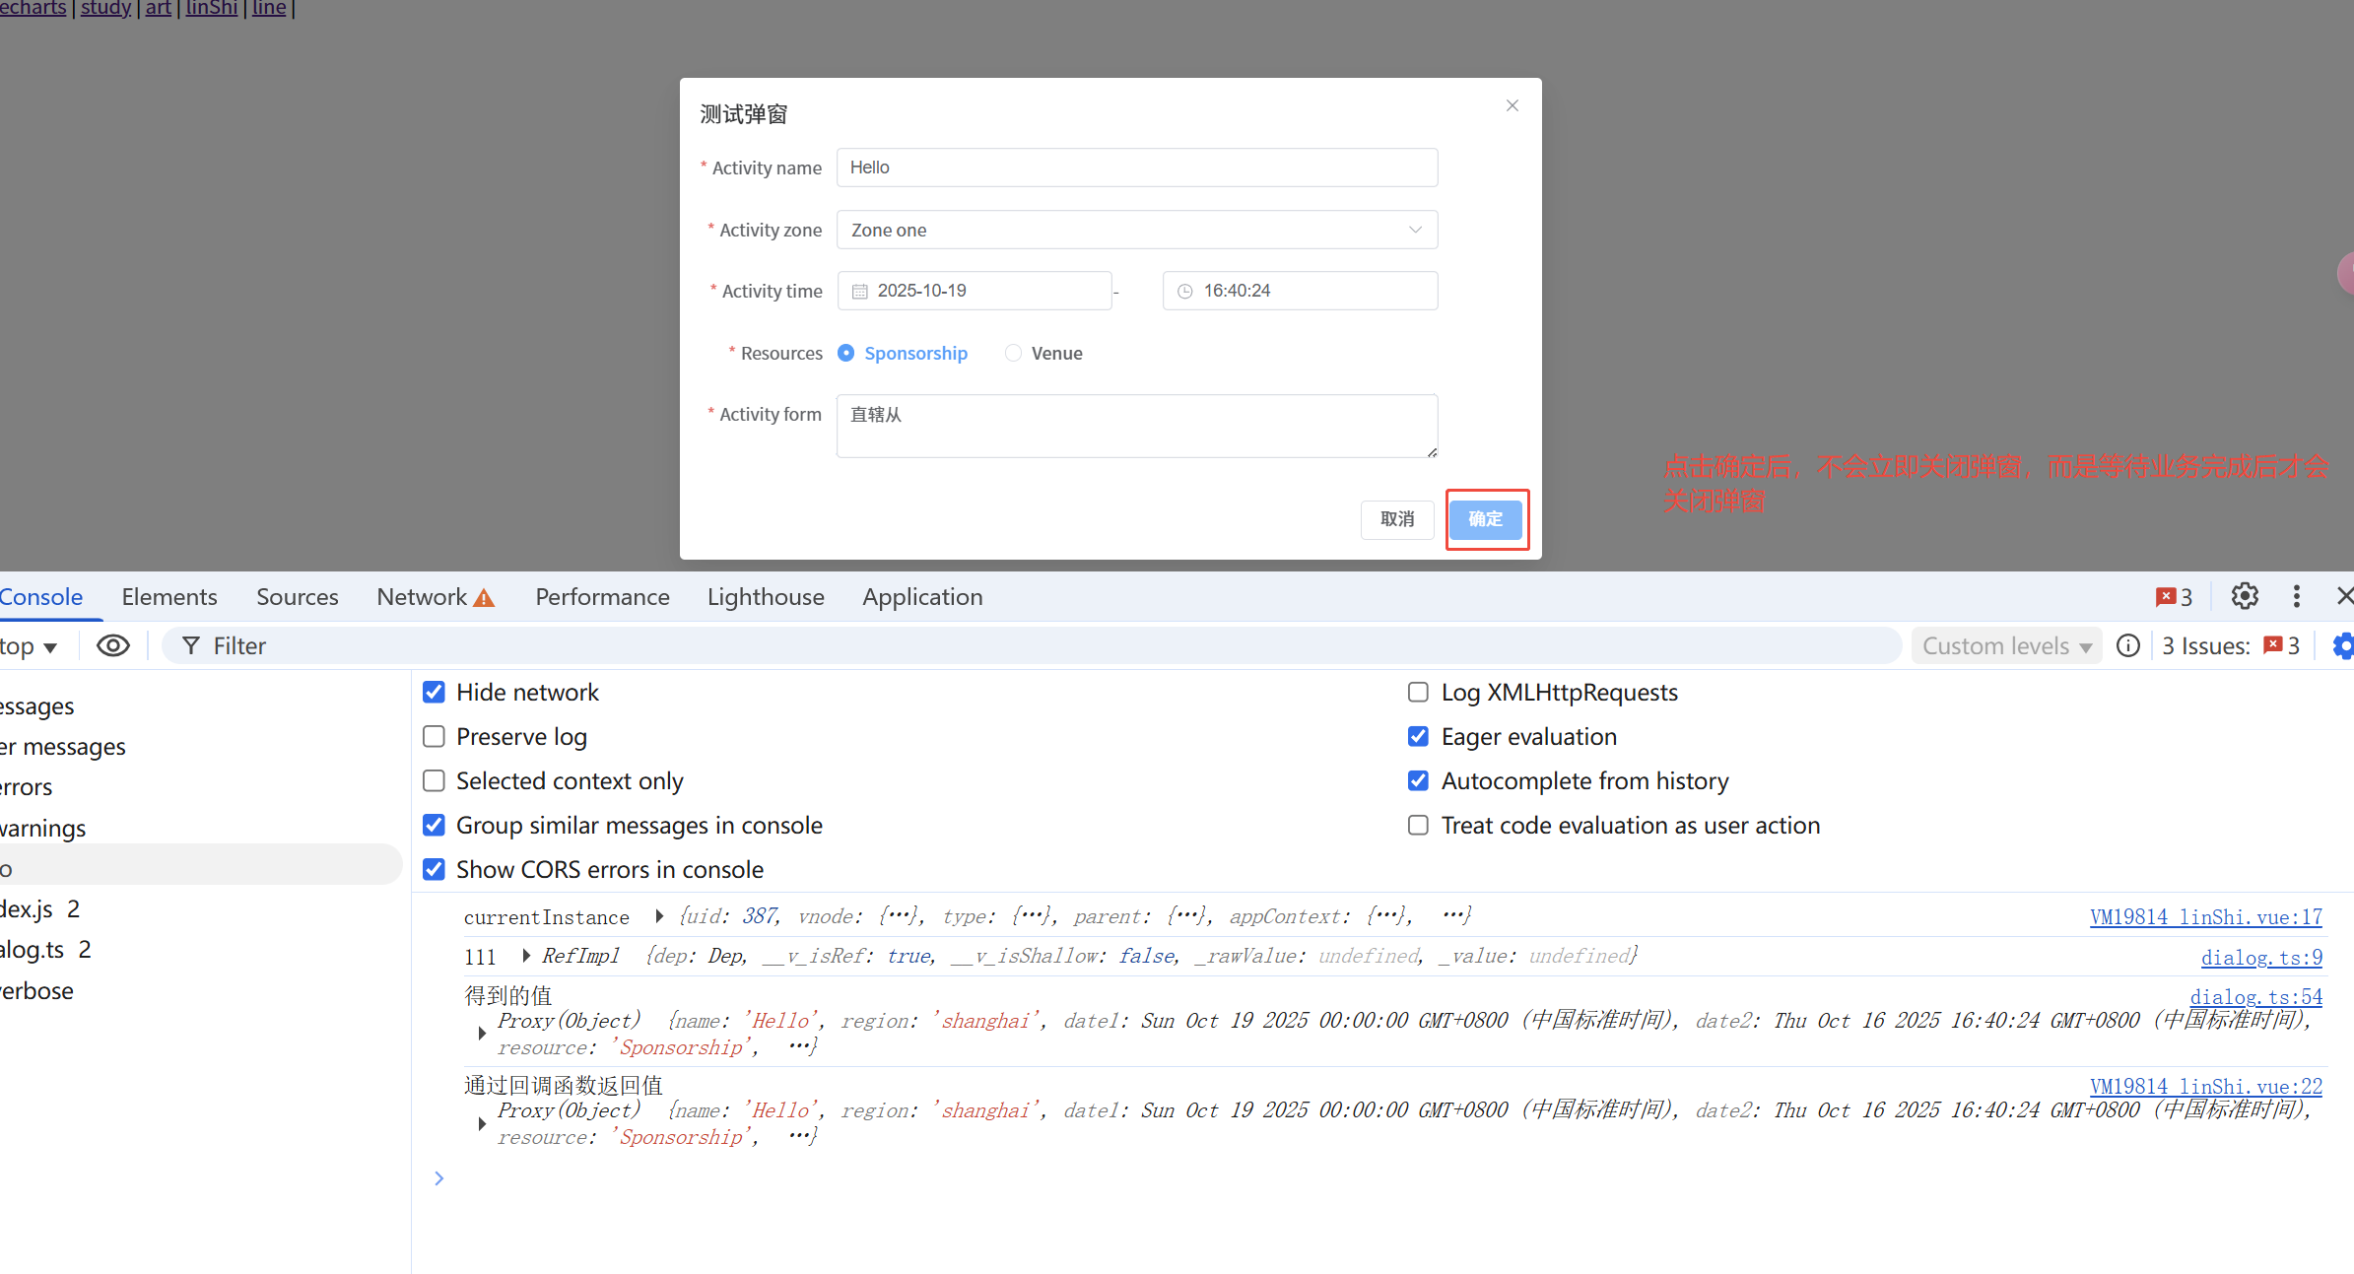
Task: Uncheck Hide network checkbox
Action: 434,692
